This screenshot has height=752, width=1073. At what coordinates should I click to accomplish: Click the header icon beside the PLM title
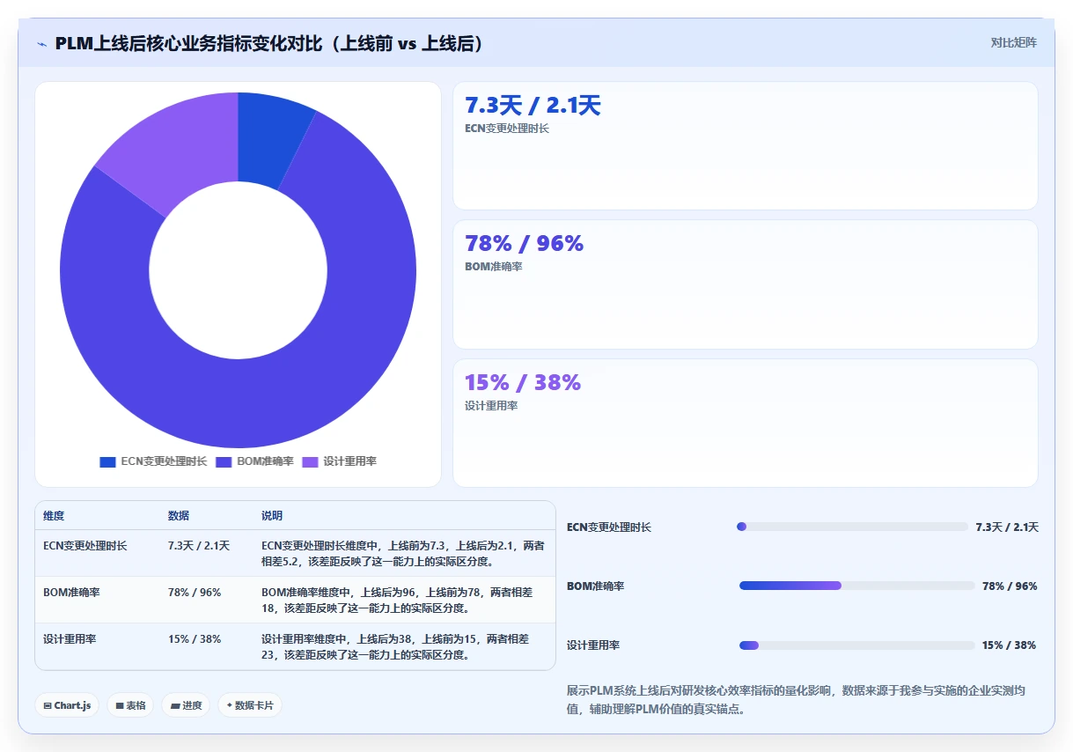coord(42,44)
